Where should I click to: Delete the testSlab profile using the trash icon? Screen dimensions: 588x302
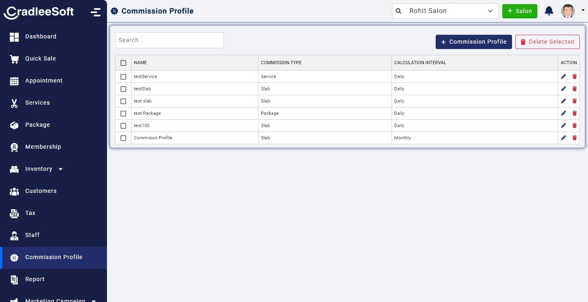pos(575,89)
